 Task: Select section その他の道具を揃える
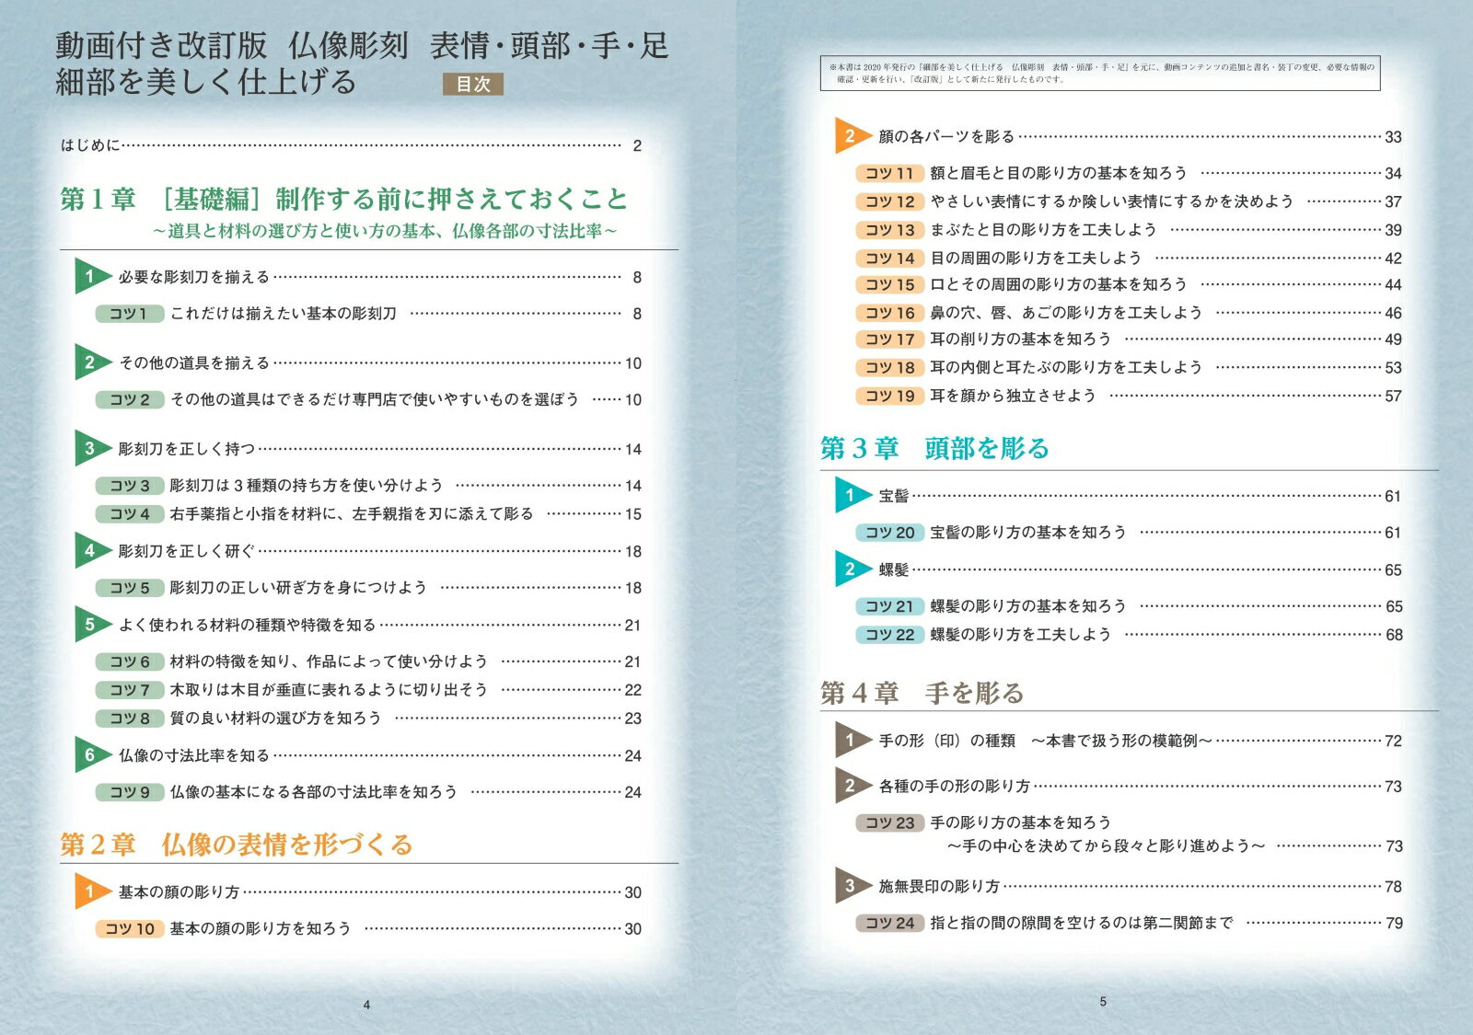[x=358, y=363]
